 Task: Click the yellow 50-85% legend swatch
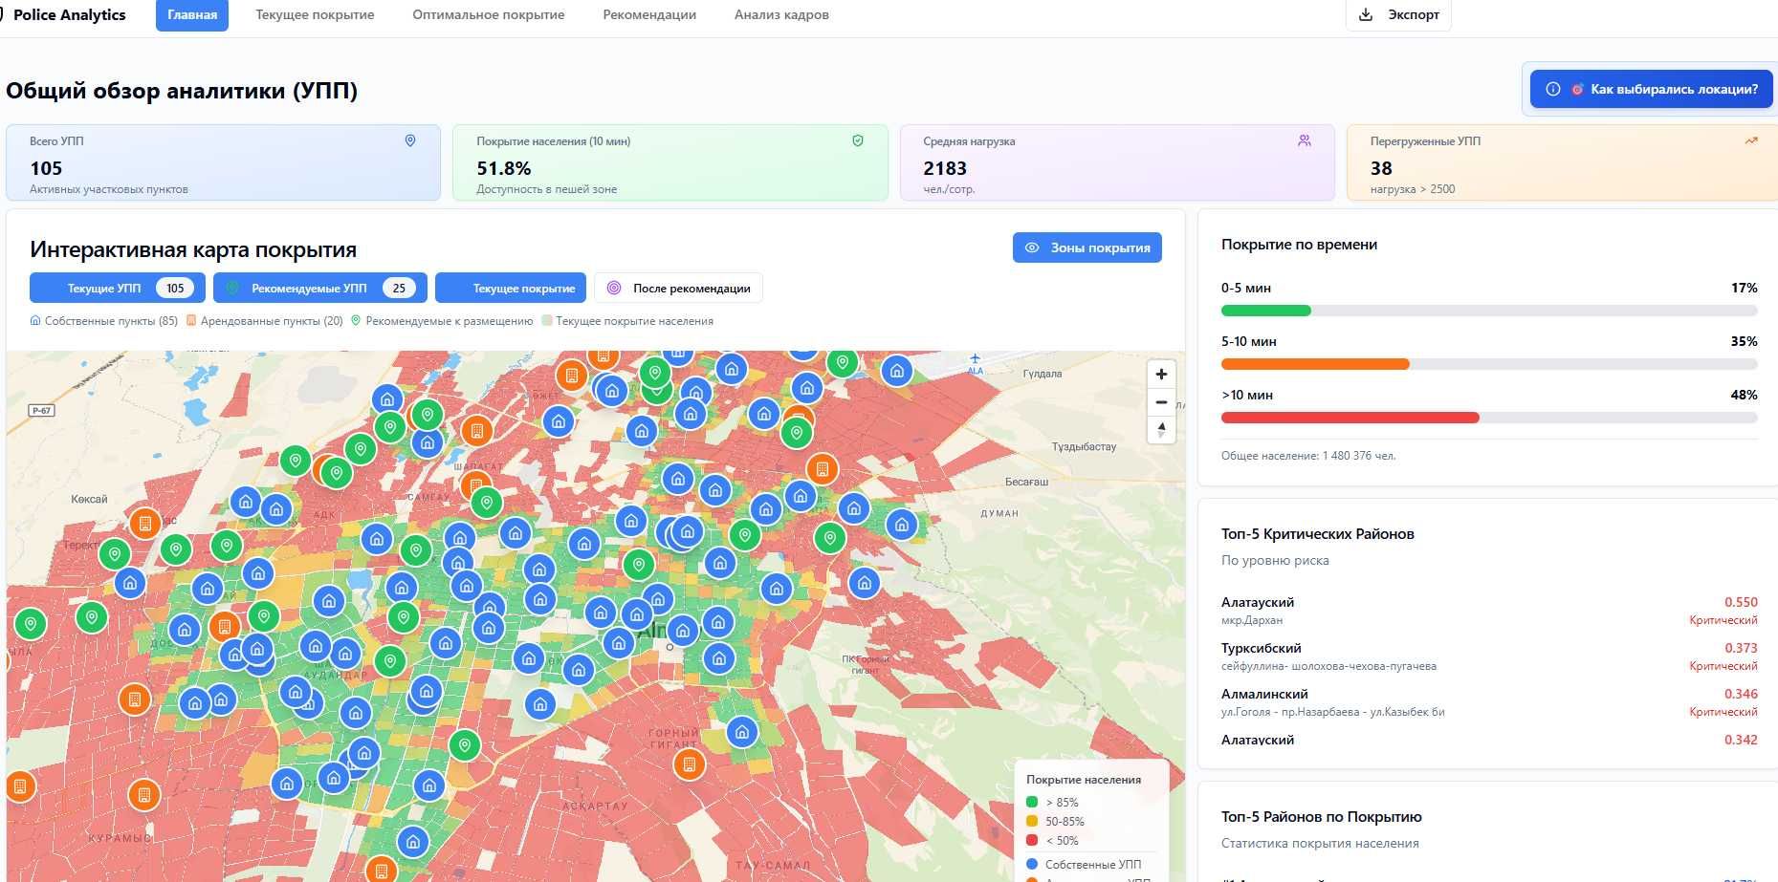coord(1032,821)
